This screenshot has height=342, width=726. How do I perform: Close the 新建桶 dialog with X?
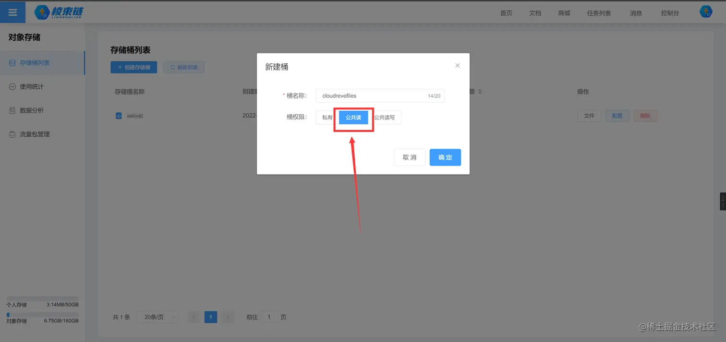(x=458, y=65)
